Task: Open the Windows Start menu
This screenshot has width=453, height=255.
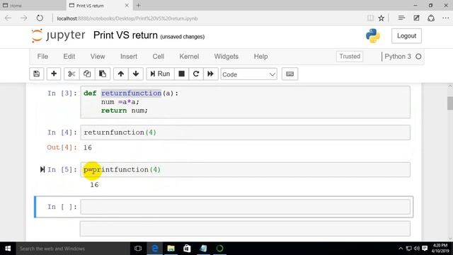Action: [x=8, y=249]
